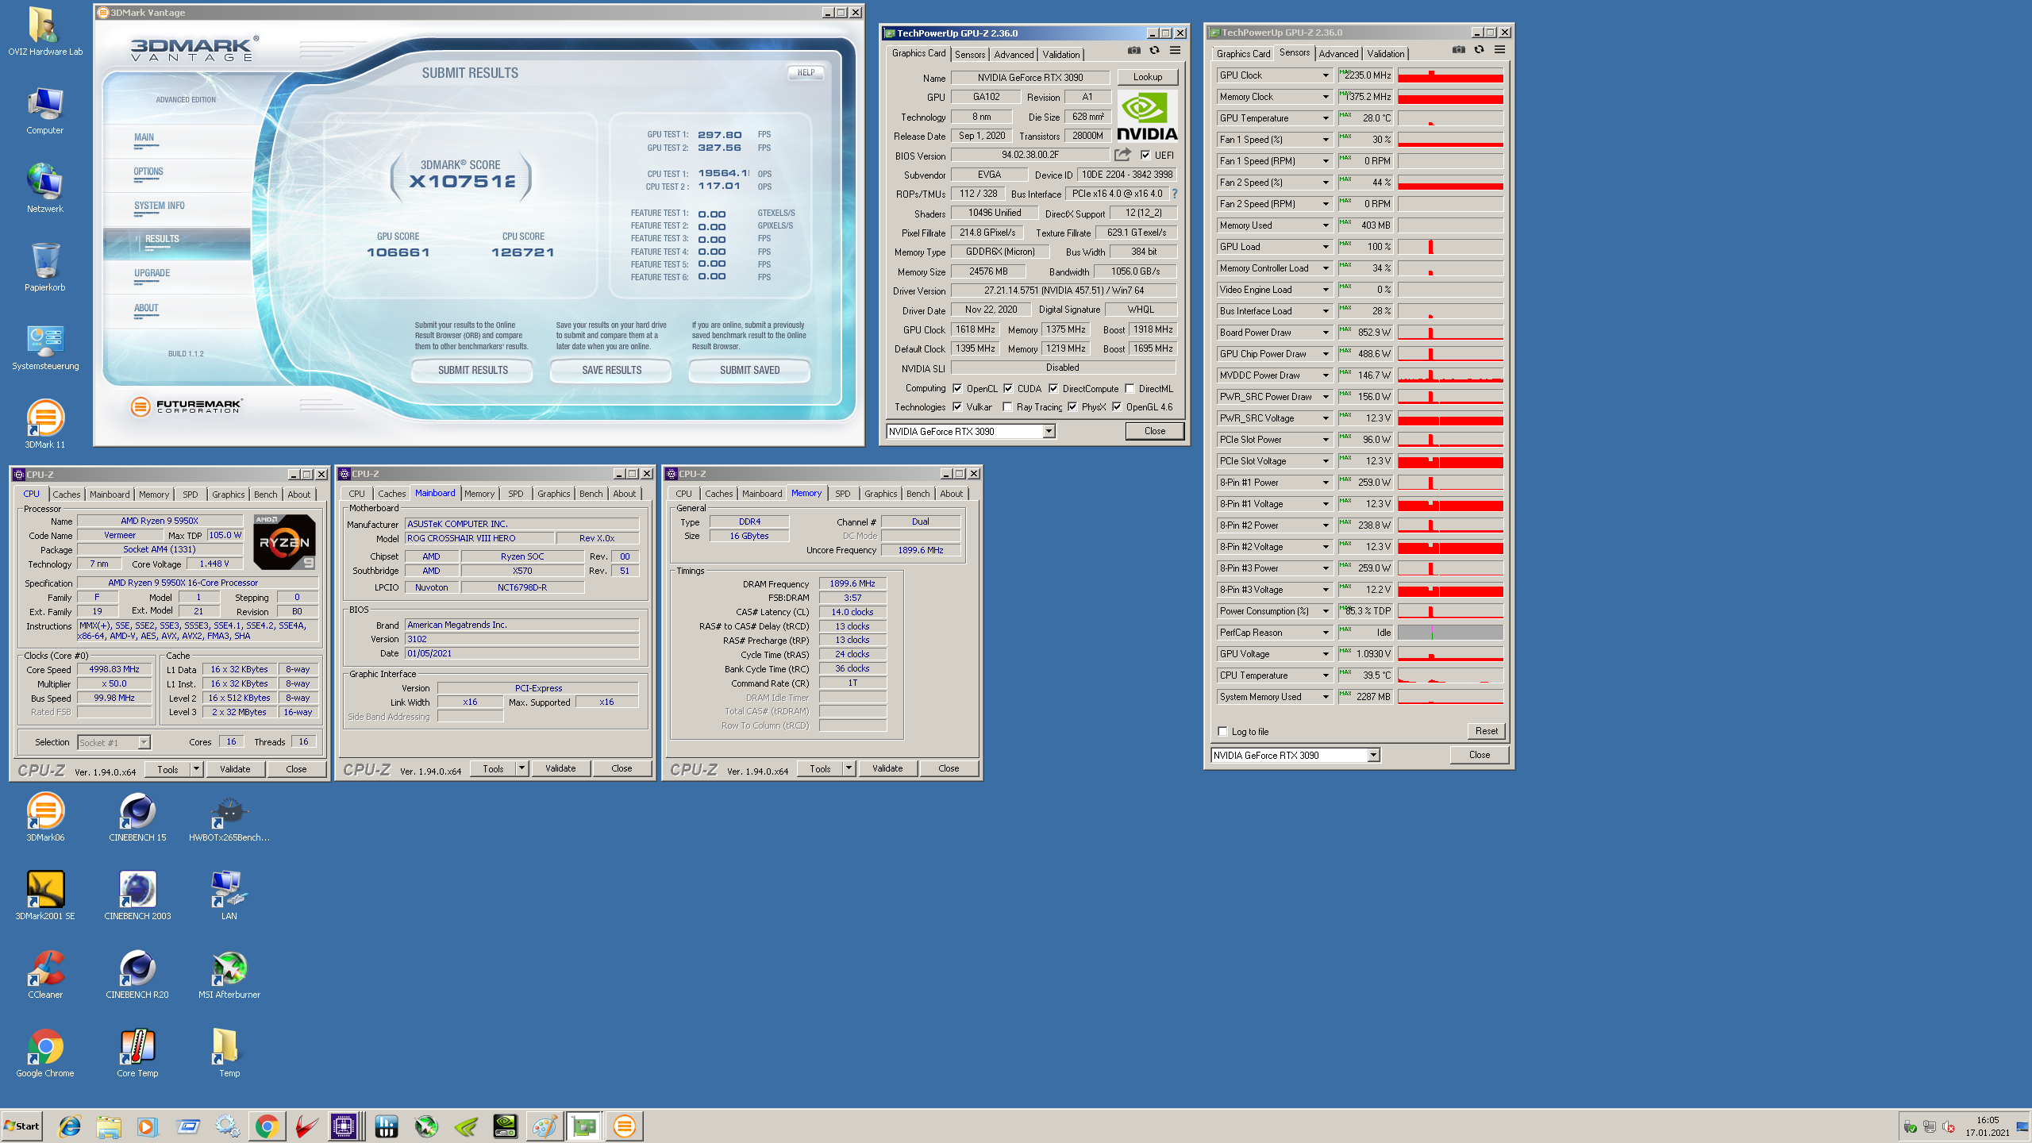Toggle the PhysX checkbox
2032x1143 pixels.
click(1072, 406)
